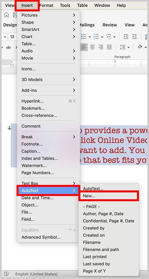Image resolution: width=149 pixels, height=279 pixels.
Task: Justify the paragraph text
Action: 109,47
